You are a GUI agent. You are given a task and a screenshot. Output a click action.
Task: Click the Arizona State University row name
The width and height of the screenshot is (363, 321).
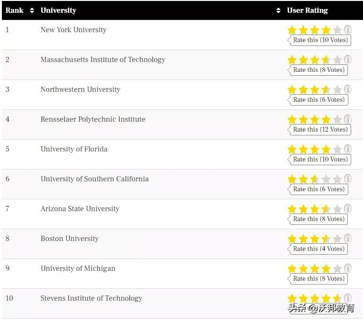tap(80, 209)
